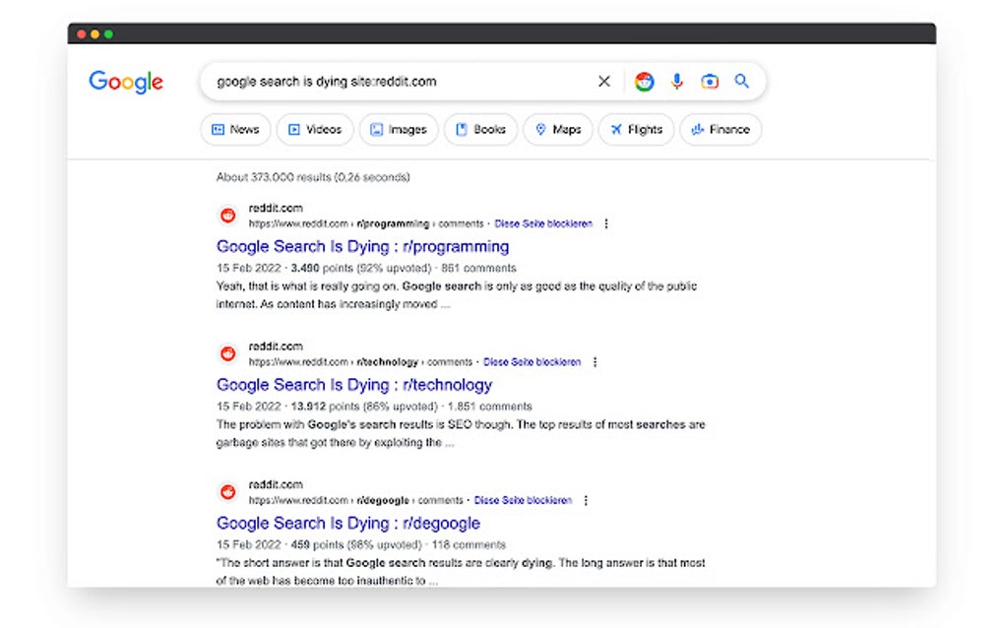Open the Finance search filter

721,129
